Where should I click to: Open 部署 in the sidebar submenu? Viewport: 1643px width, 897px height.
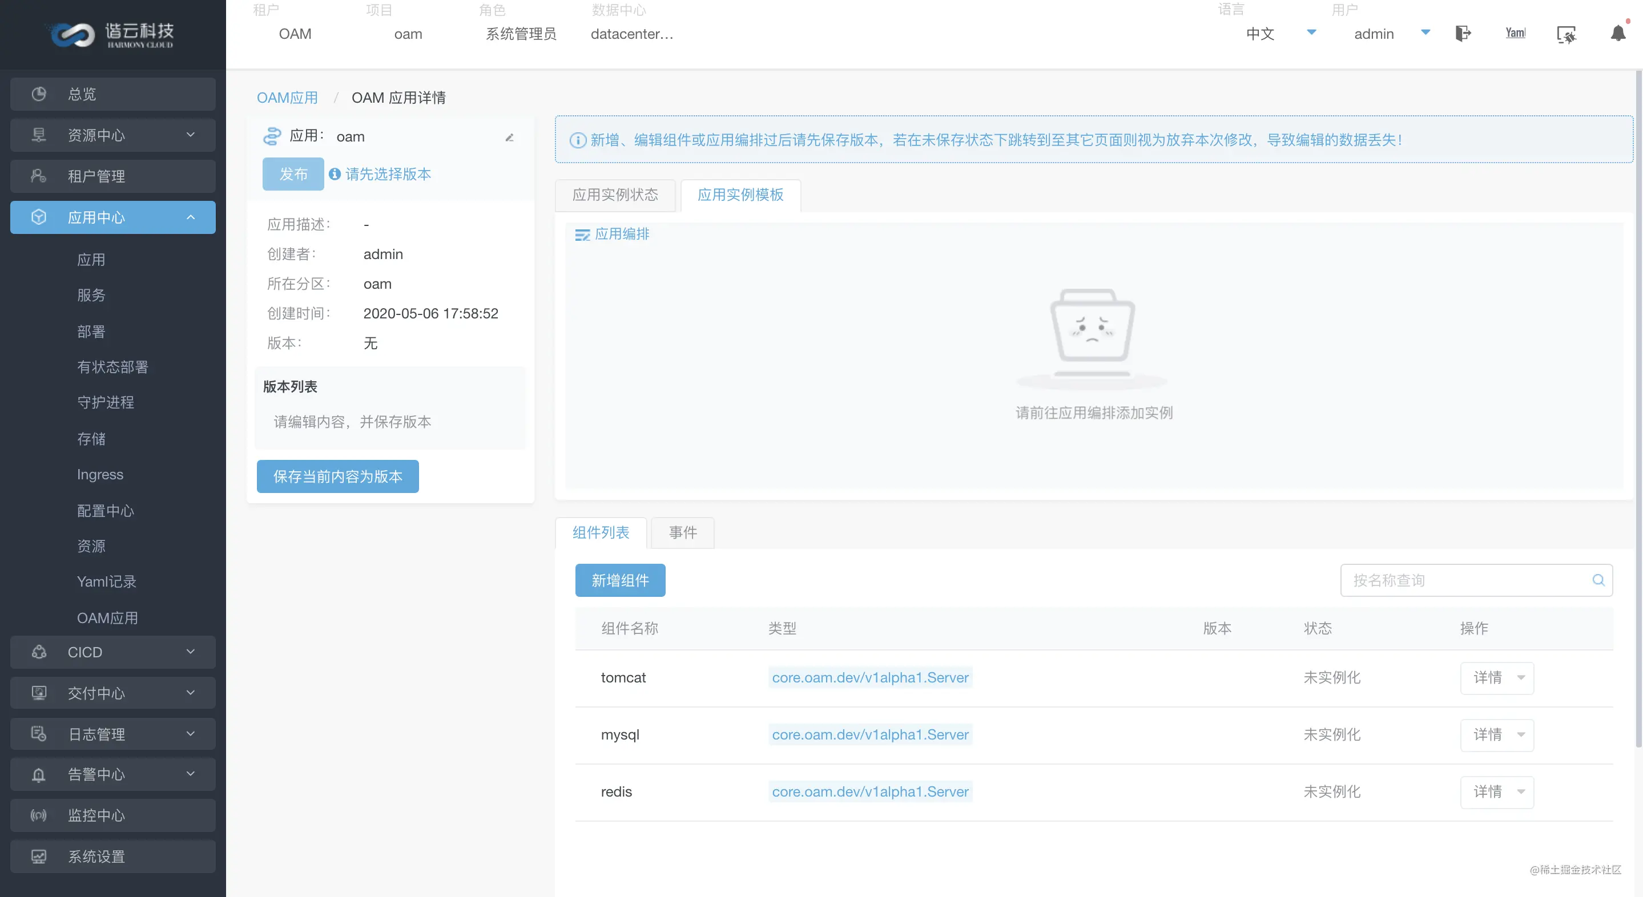(91, 332)
